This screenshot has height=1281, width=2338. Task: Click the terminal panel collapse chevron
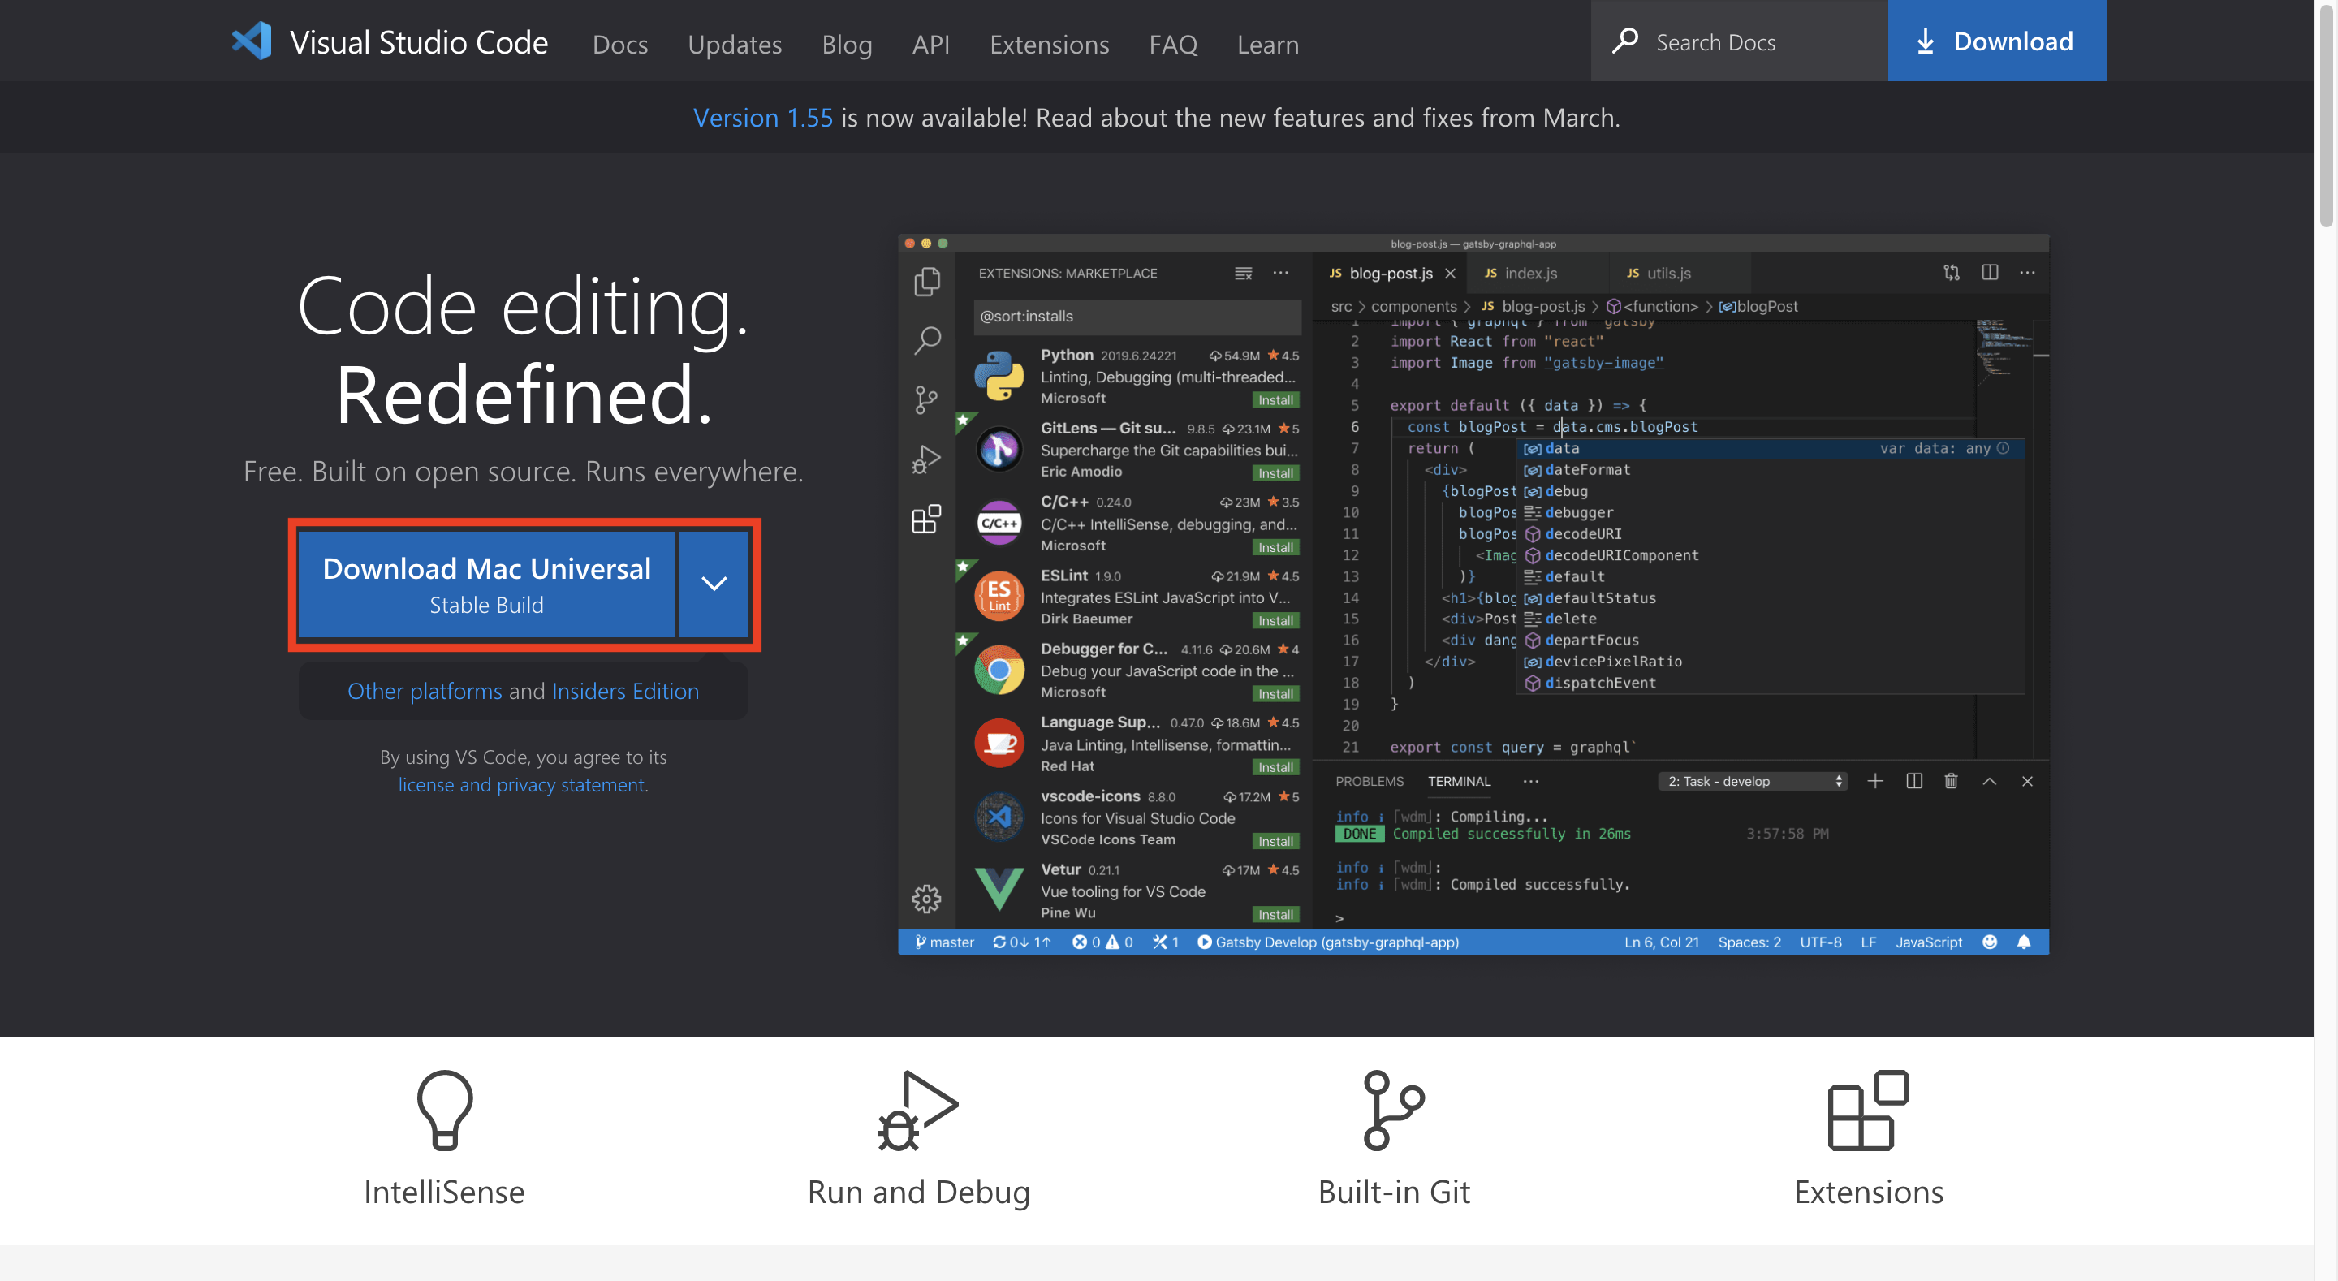(1990, 781)
